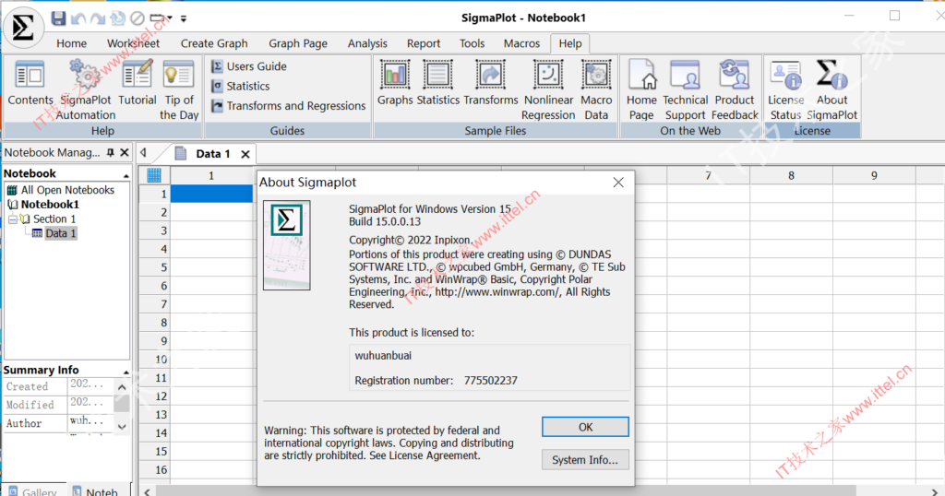Click the Save icon in quick access toolbar
Image resolution: width=945 pixels, height=496 pixels.
59,18
